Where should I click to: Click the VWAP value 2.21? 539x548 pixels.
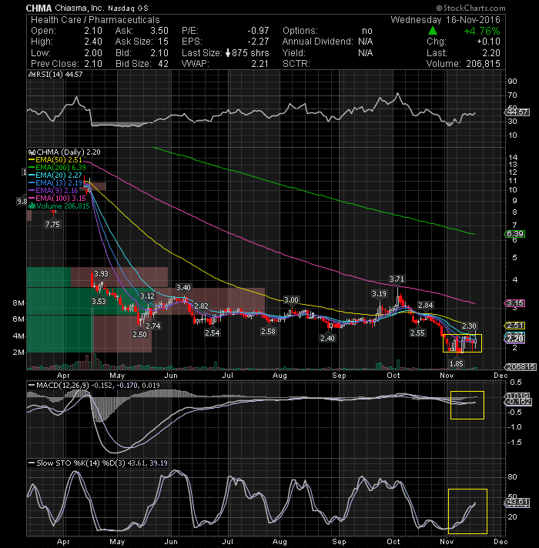click(259, 64)
